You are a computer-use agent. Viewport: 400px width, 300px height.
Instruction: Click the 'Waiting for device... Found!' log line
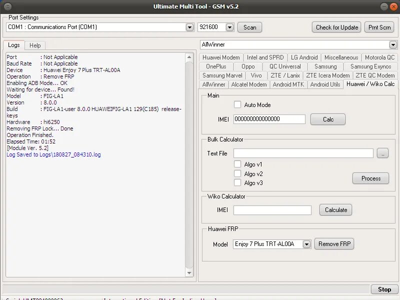40,89
